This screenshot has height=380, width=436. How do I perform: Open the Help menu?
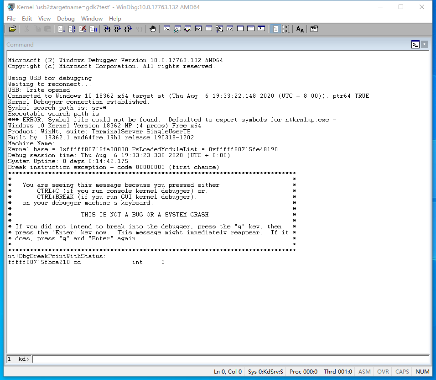(x=115, y=19)
